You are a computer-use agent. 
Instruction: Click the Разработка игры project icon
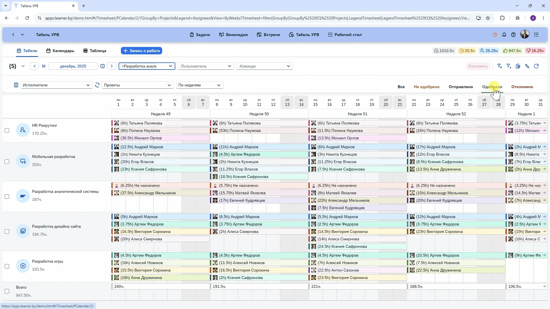[x=23, y=266]
